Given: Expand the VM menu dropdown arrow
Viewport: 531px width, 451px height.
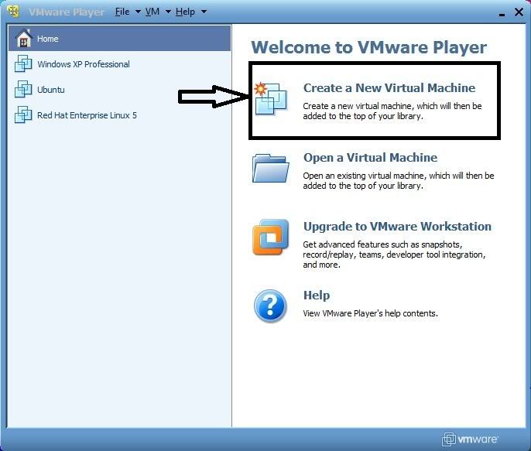Looking at the screenshot, I should coord(168,12).
